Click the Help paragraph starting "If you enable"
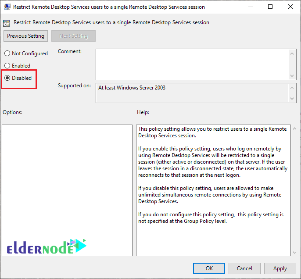The image size is (301, 279). coord(213,162)
